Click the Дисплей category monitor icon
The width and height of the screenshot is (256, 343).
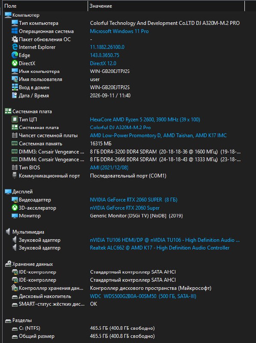[8, 192]
